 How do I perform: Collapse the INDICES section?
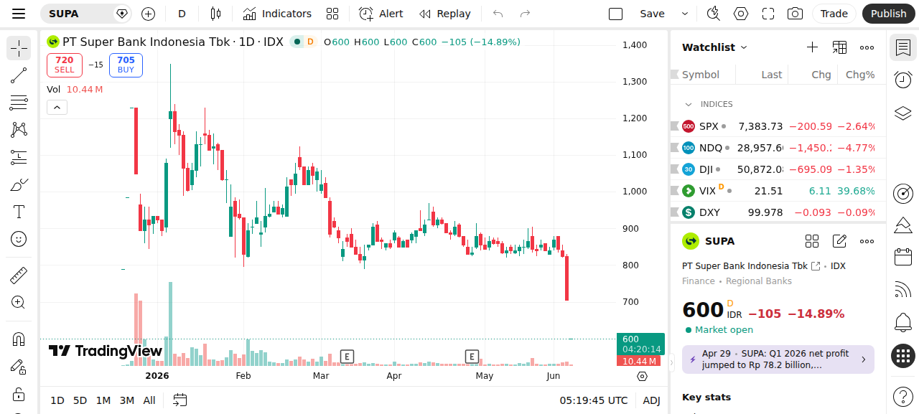[x=689, y=104]
